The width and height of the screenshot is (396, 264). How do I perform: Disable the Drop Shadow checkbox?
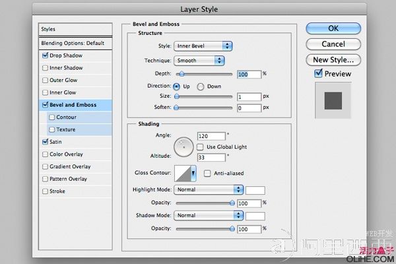(x=45, y=55)
